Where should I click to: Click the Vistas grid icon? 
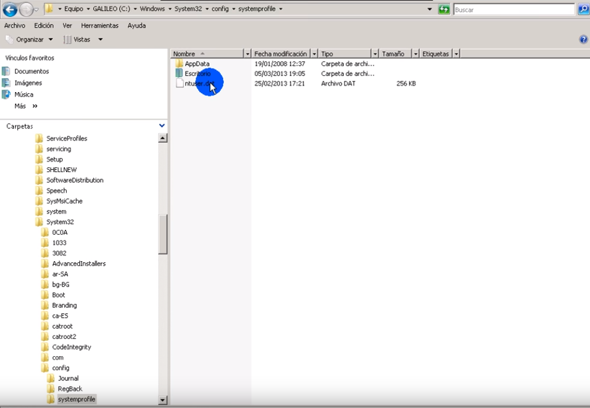67,39
